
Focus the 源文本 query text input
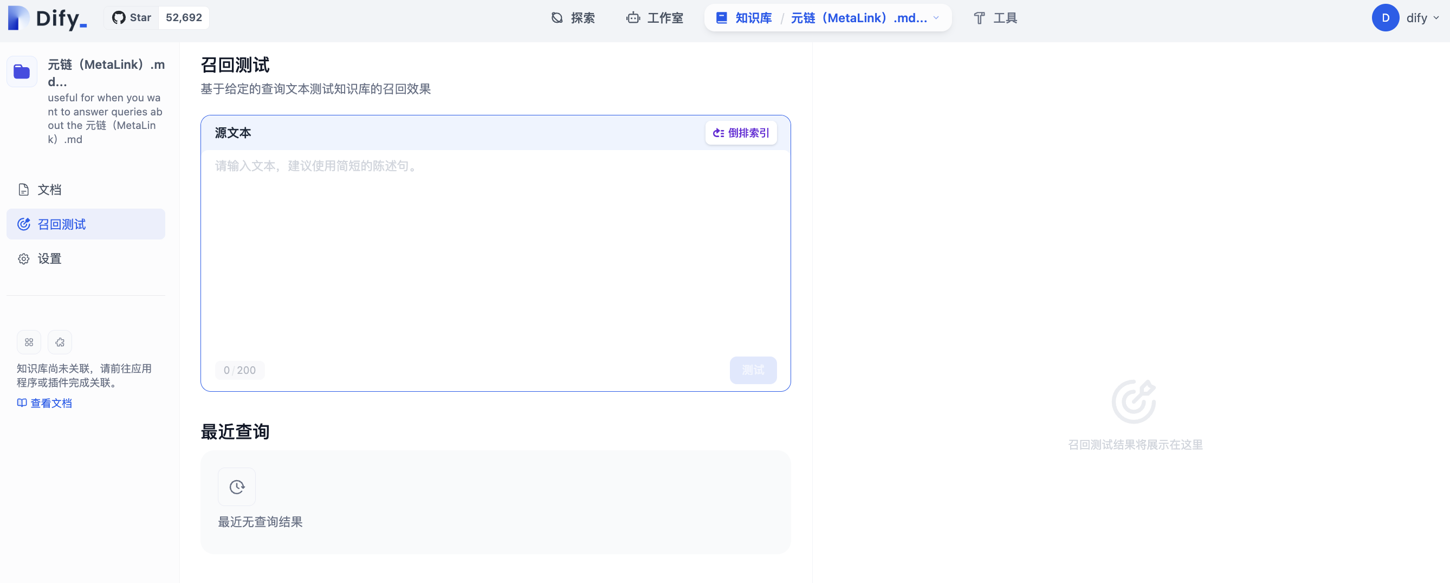point(495,250)
